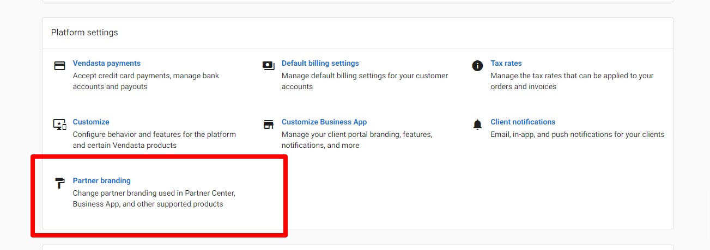Click the 'Manage your client portal branding' description
Image resolution: width=710 pixels, height=250 pixels.
click(x=357, y=140)
